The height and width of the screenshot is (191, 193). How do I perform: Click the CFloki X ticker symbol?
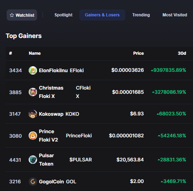tap(83, 92)
